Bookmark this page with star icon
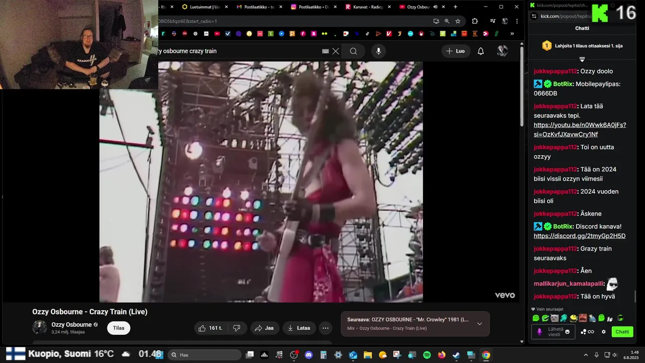This screenshot has width=645, height=363. pyautogui.click(x=458, y=21)
